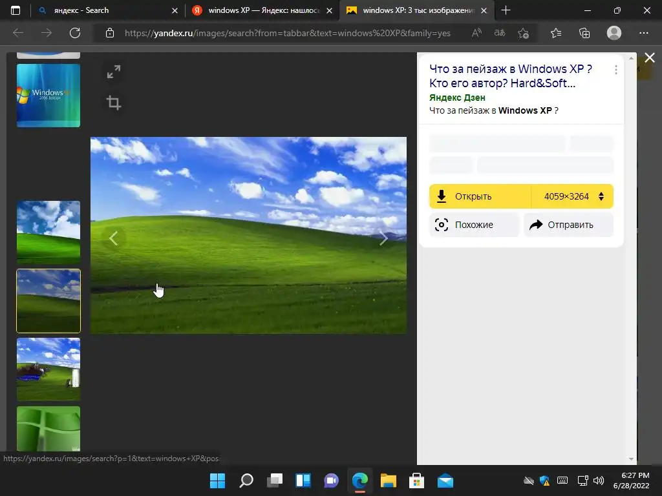662x496 pixels.
Task: Expand image to fullscreen view
Action: pos(114,72)
